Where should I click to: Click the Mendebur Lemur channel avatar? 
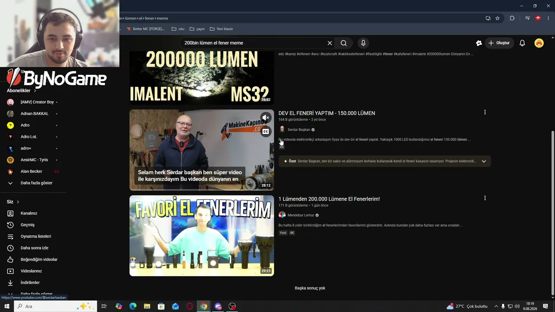pos(282,215)
